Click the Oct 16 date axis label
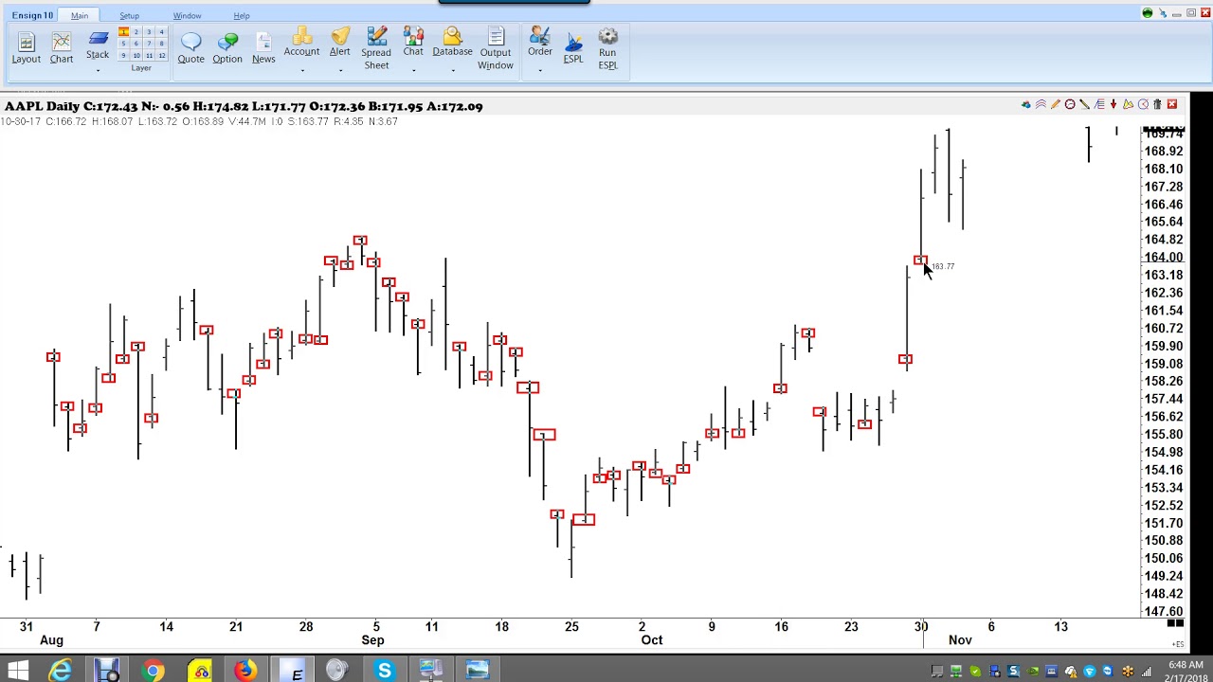This screenshot has height=682, width=1213. click(781, 626)
